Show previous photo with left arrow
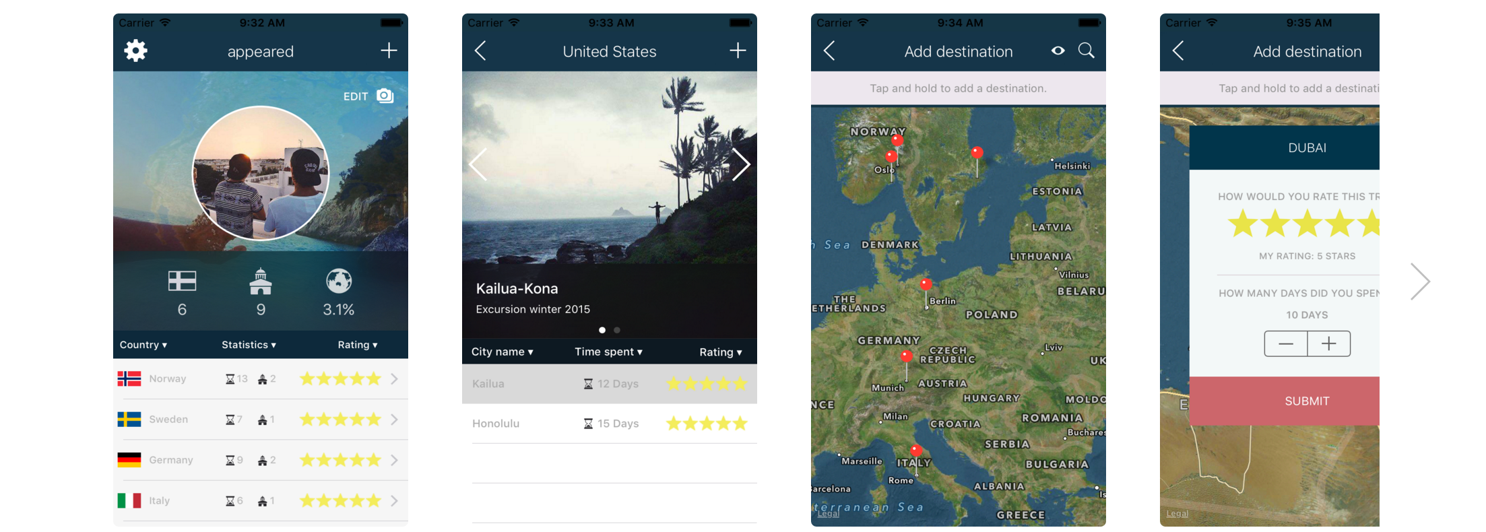1486x532 pixels. tap(478, 164)
